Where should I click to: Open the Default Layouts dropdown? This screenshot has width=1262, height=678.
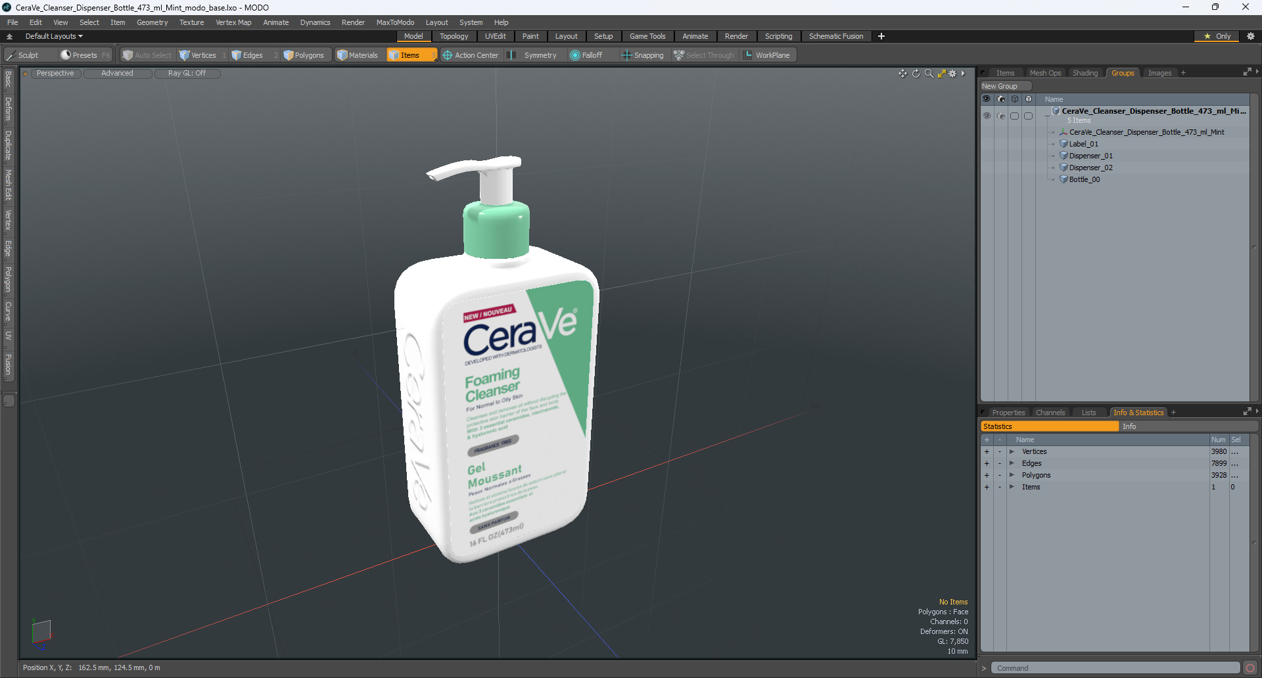point(54,37)
